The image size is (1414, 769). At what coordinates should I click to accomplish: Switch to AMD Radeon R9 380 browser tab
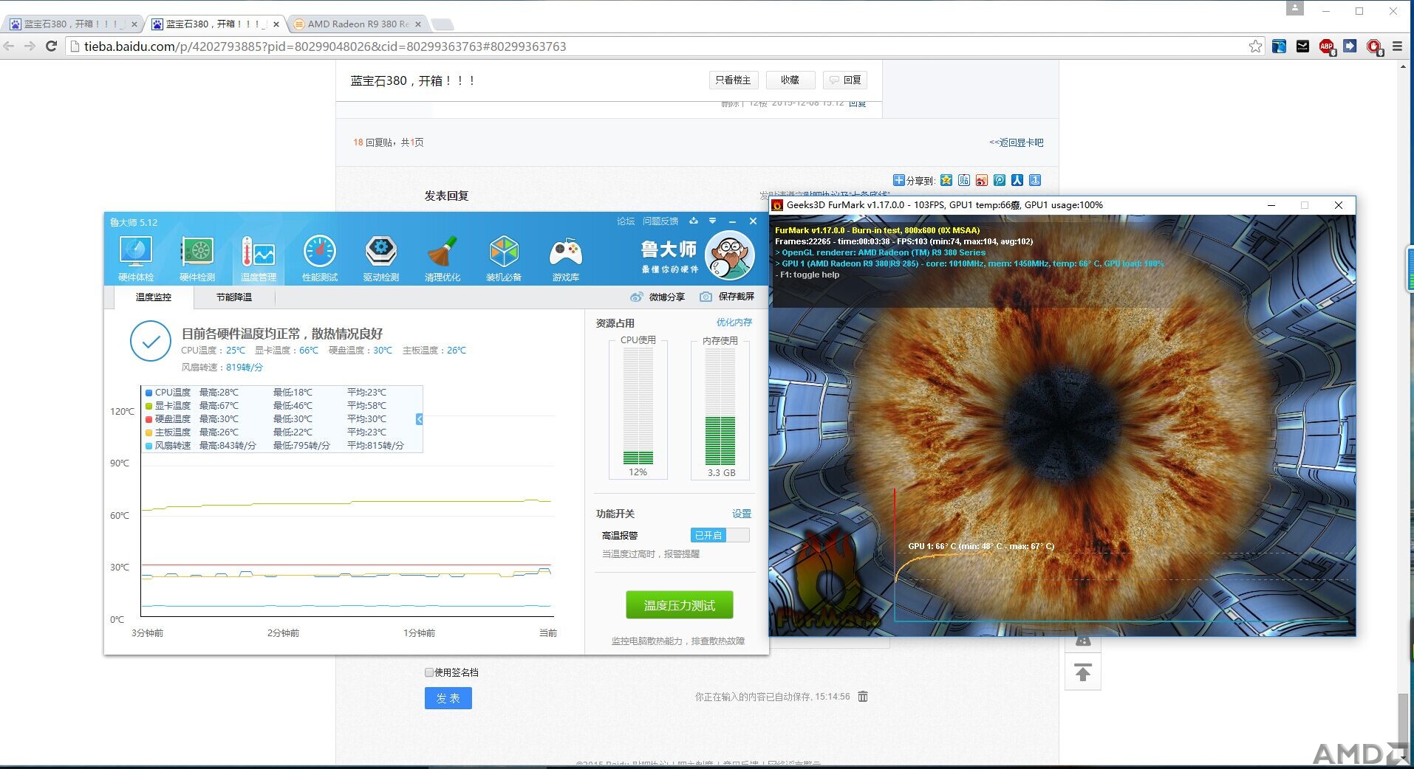point(357,24)
